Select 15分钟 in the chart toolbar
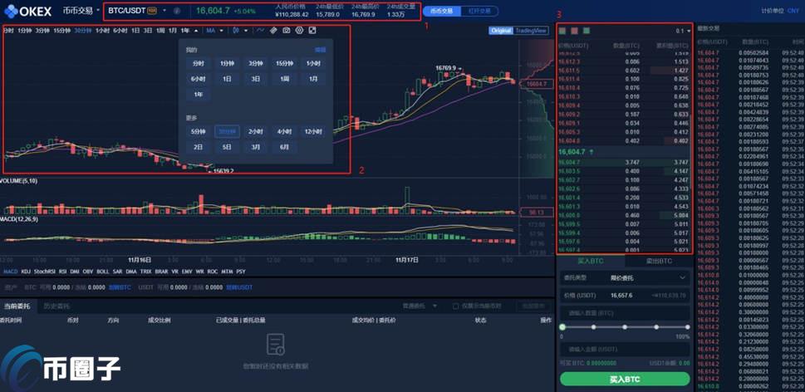This screenshot has width=805, height=392. pyautogui.click(x=62, y=31)
